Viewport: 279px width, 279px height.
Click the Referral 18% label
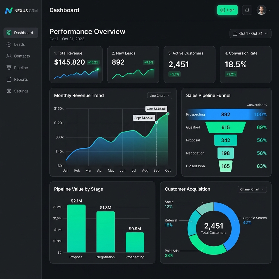(x=171, y=223)
